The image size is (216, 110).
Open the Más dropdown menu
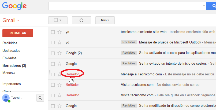pyautogui.click(x=105, y=20)
